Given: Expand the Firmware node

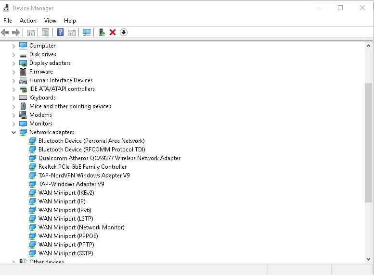Looking at the screenshot, I should click(x=13, y=72).
